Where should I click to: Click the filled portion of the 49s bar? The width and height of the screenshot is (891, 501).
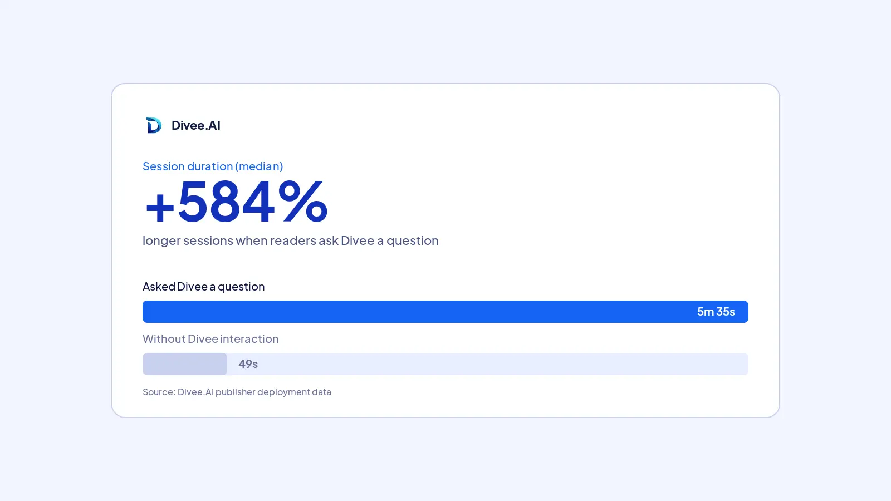(x=185, y=364)
